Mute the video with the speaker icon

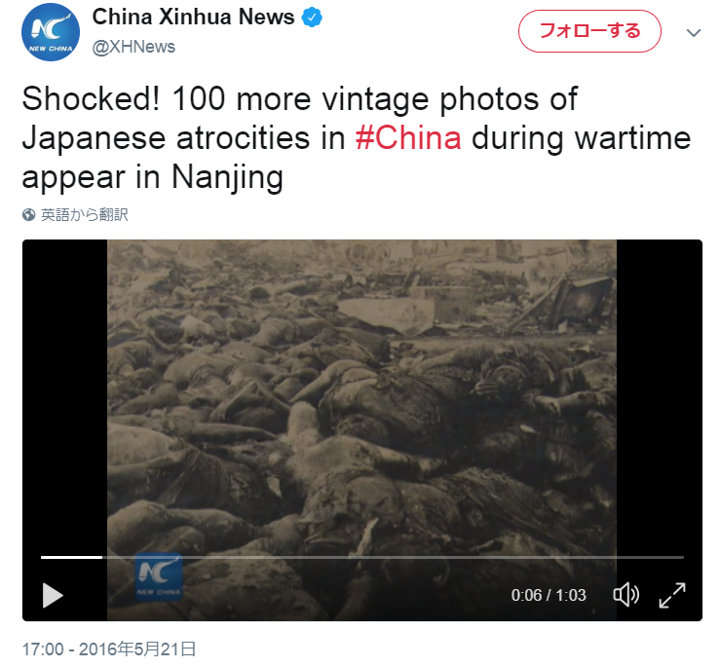pyautogui.click(x=625, y=595)
